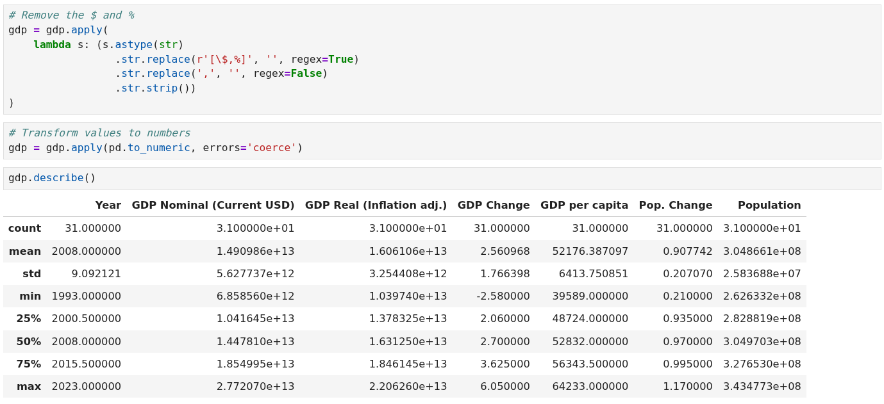Click the min Population value 2.626332e+08

(x=762, y=296)
